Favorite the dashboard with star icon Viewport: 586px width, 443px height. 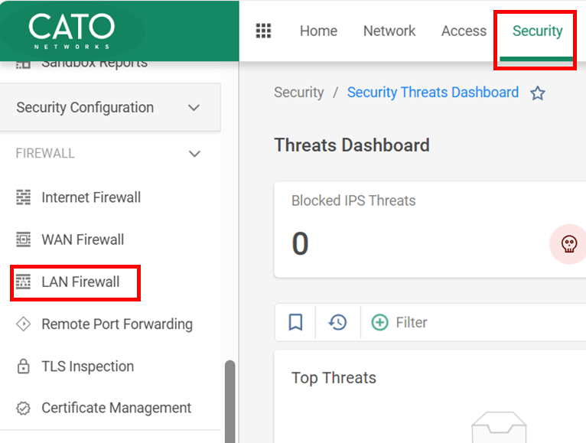[x=537, y=93]
